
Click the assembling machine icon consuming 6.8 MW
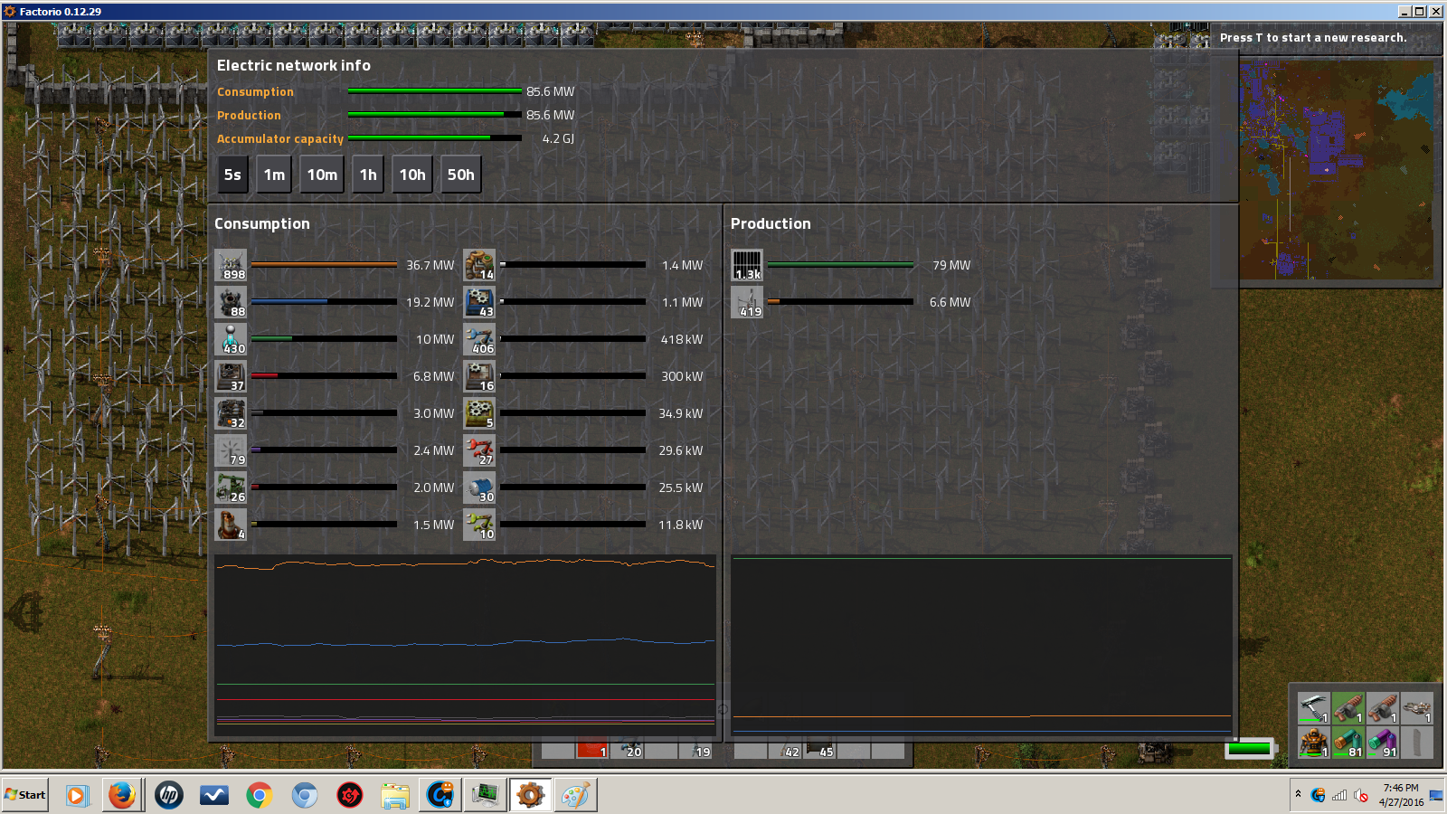pos(231,376)
